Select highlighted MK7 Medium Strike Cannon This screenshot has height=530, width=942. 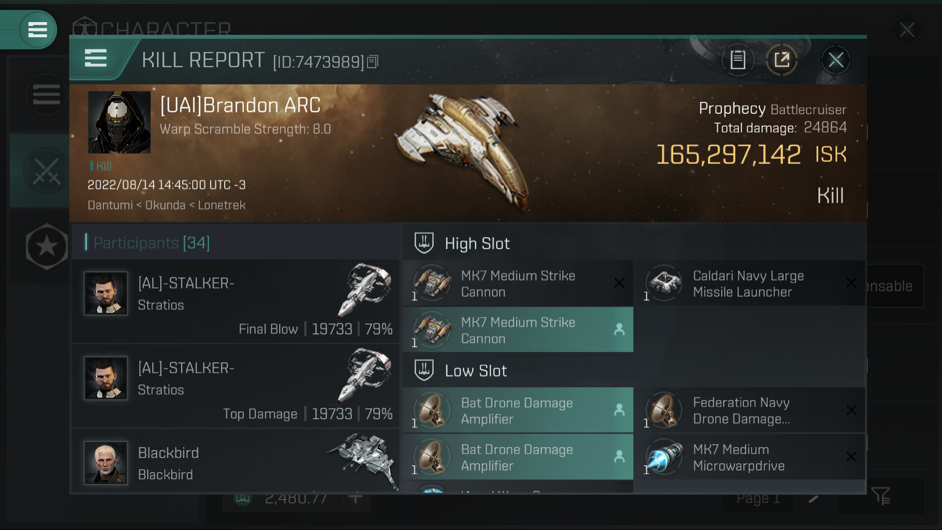coord(518,330)
